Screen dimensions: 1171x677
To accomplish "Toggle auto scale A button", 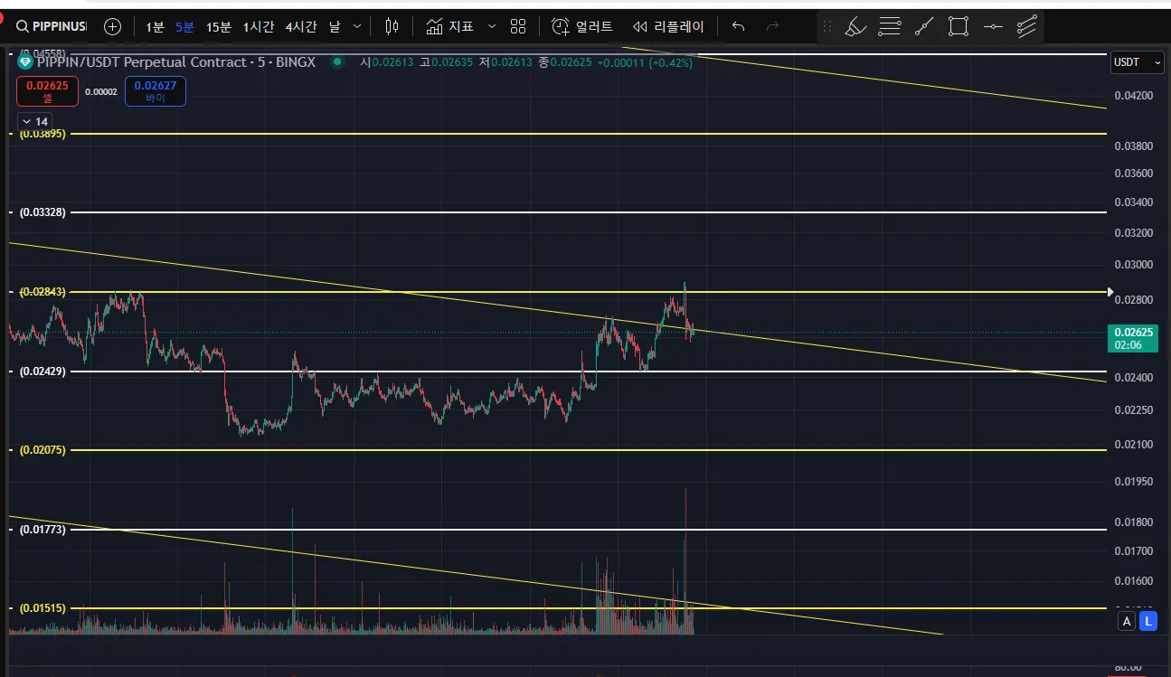I will (1127, 621).
